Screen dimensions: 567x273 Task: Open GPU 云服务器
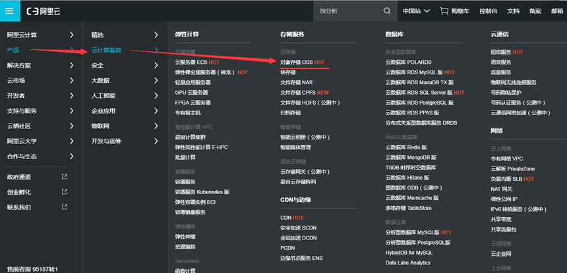[x=191, y=92]
